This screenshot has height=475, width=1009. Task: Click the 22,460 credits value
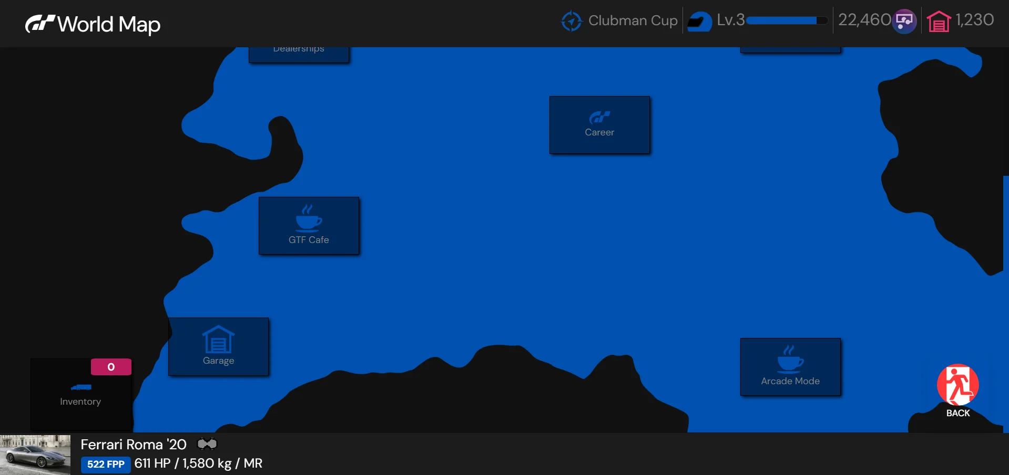pyautogui.click(x=864, y=20)
